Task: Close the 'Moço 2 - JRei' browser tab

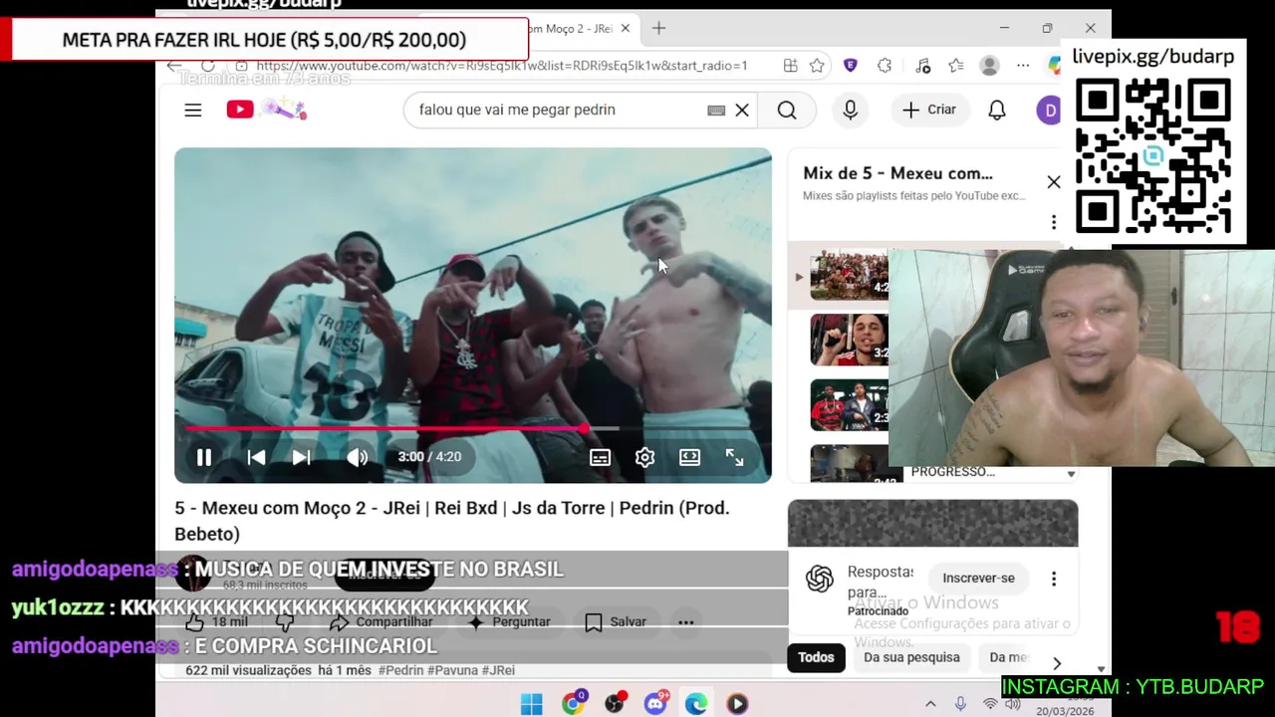Action: point(625,28)
